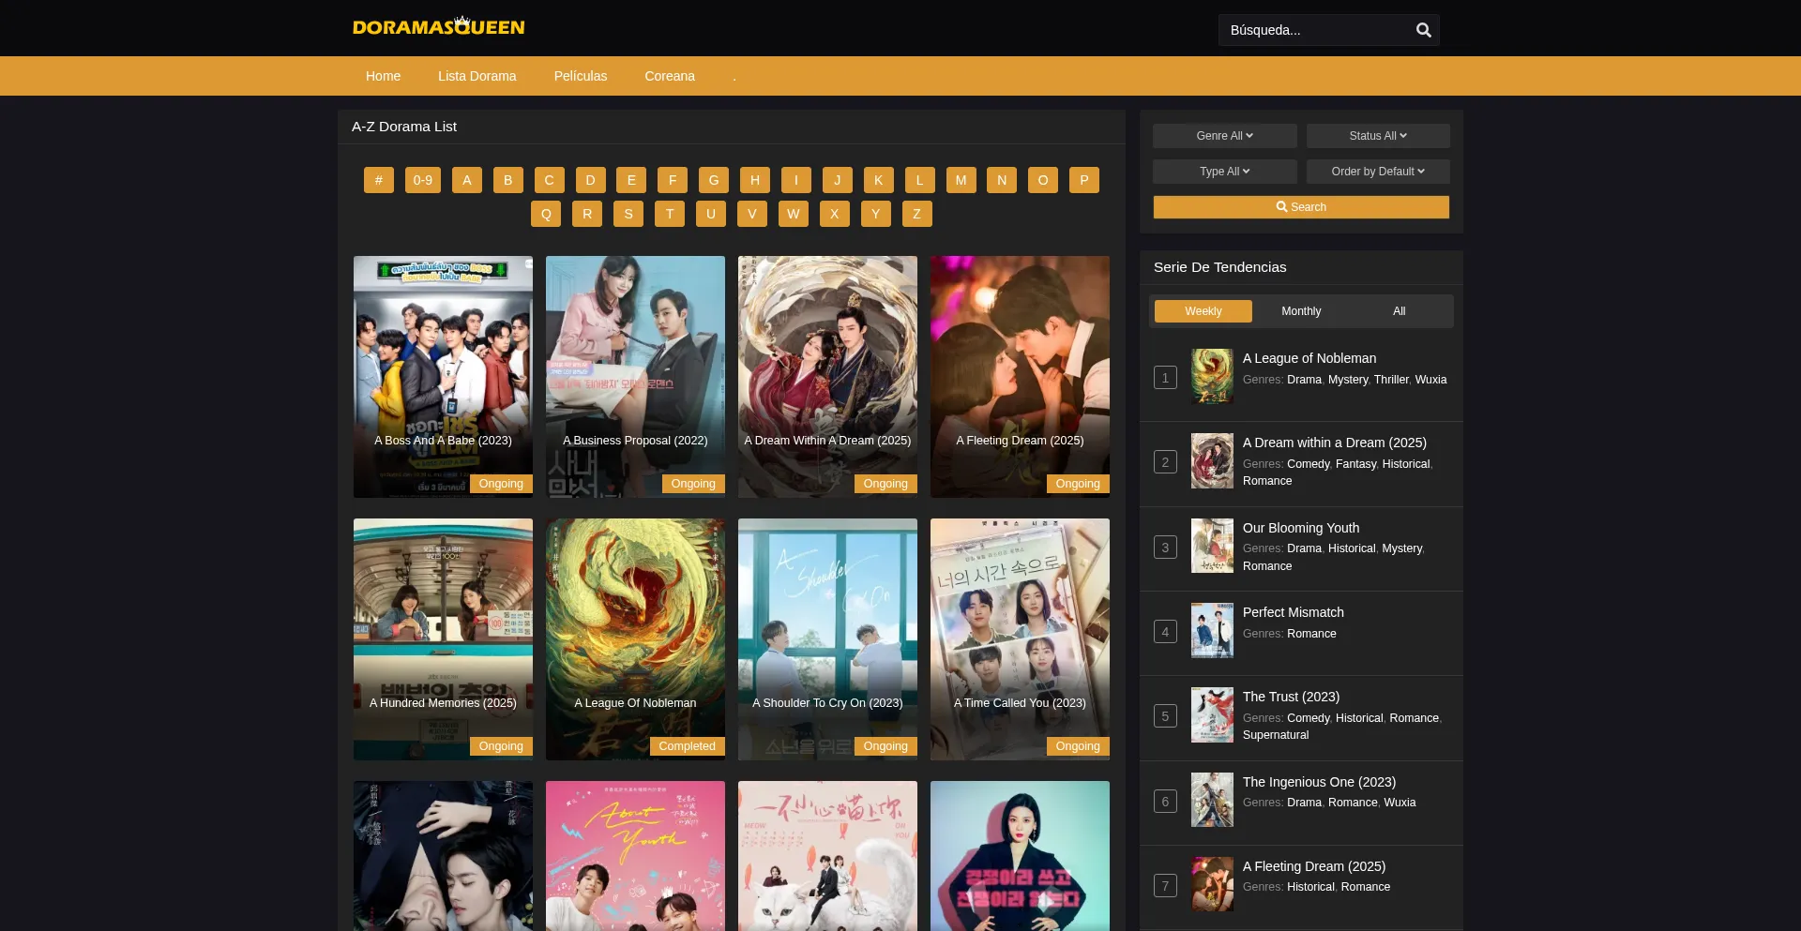Filter list by 0-9
The image size is (1801, 931).
(423, 180)
